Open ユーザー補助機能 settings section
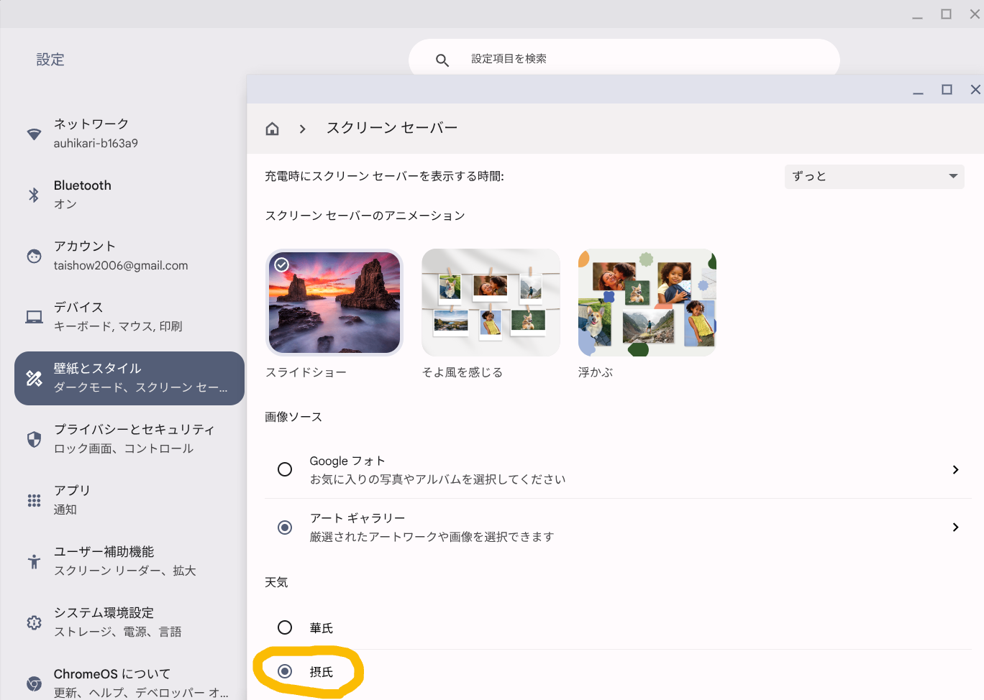Image resolution: width=984 pixels, height=700 pixels. tap(126, 561)
